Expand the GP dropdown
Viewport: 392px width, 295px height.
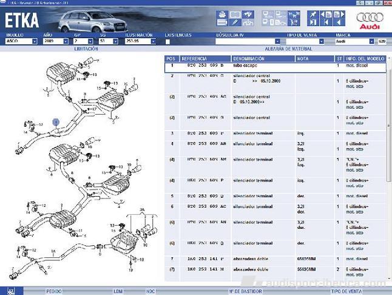pyautogui.click(x=90, y=41)
